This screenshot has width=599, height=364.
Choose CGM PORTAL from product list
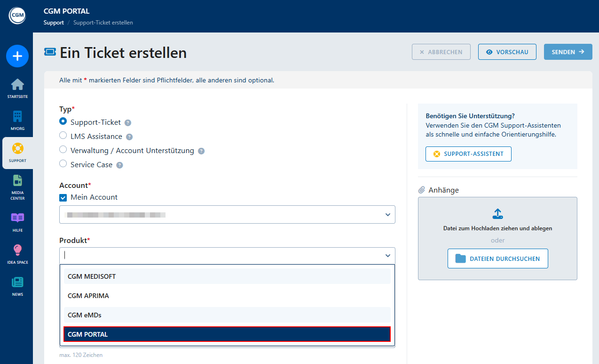pos(227,334)
